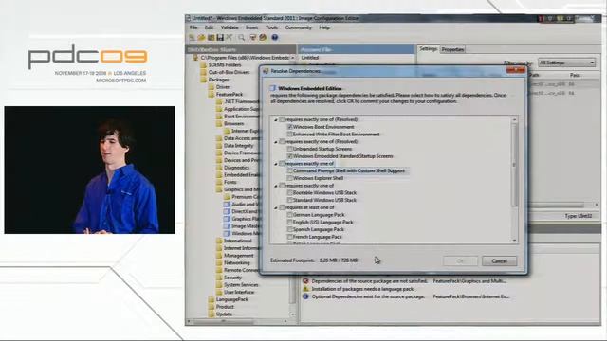This screenshot has height=341, width=607.
Task: Click the blue info icon in messages list
Action: coord(305,296)
